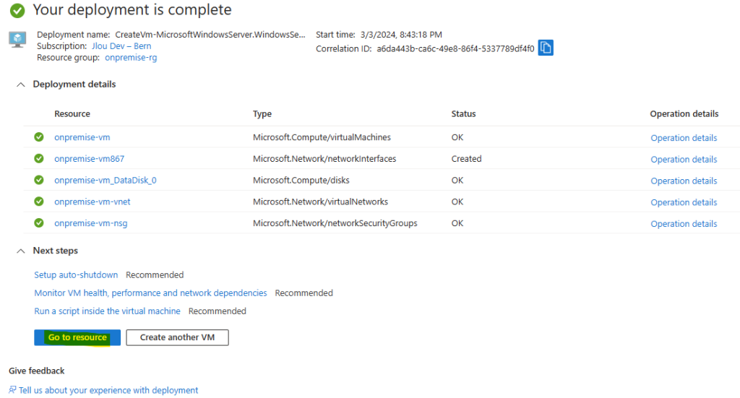View Operation details for onpremise-vm-vnet
Image resolution: width=740 pixels, height=398 pixels.
tap(684, 202)
